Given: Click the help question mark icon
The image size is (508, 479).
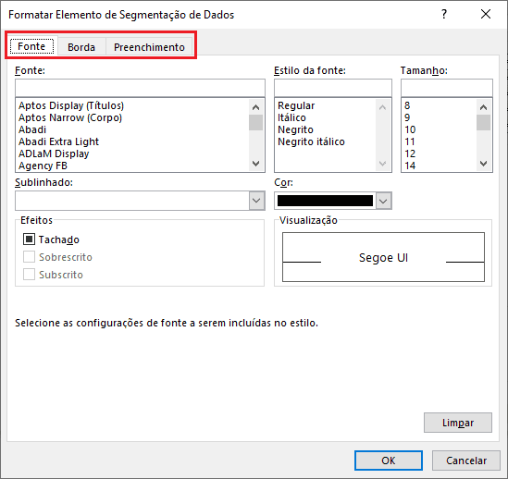Looking at the screenshot, I should pos(444,14).
